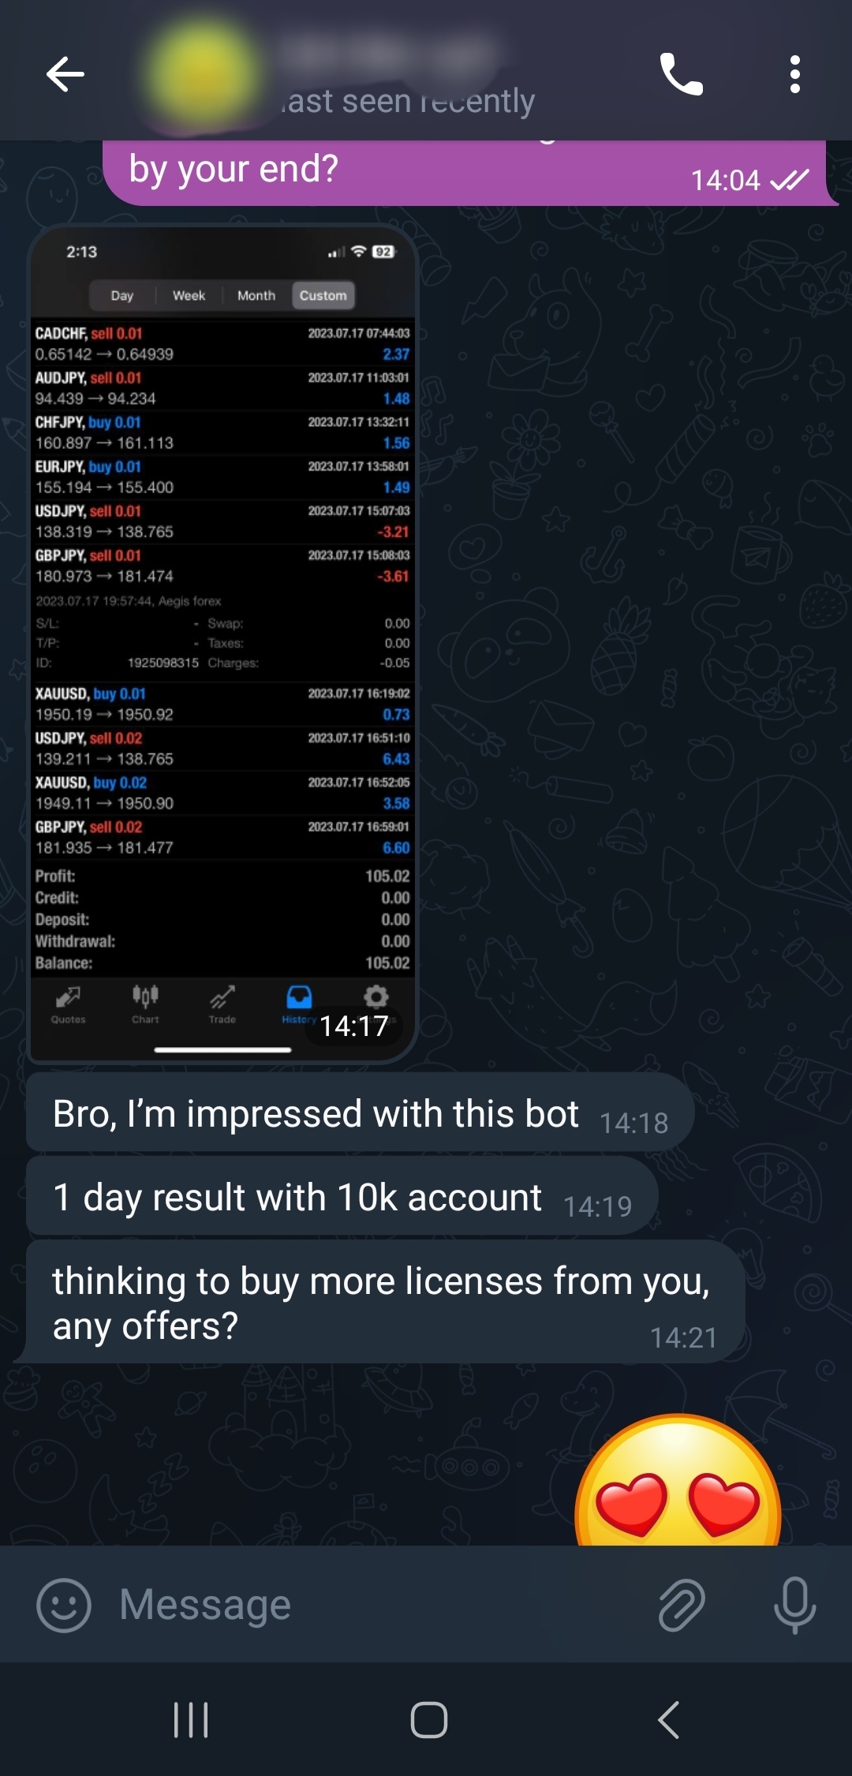Tap the heart-eyes emoji sticker

point(678,1481)
